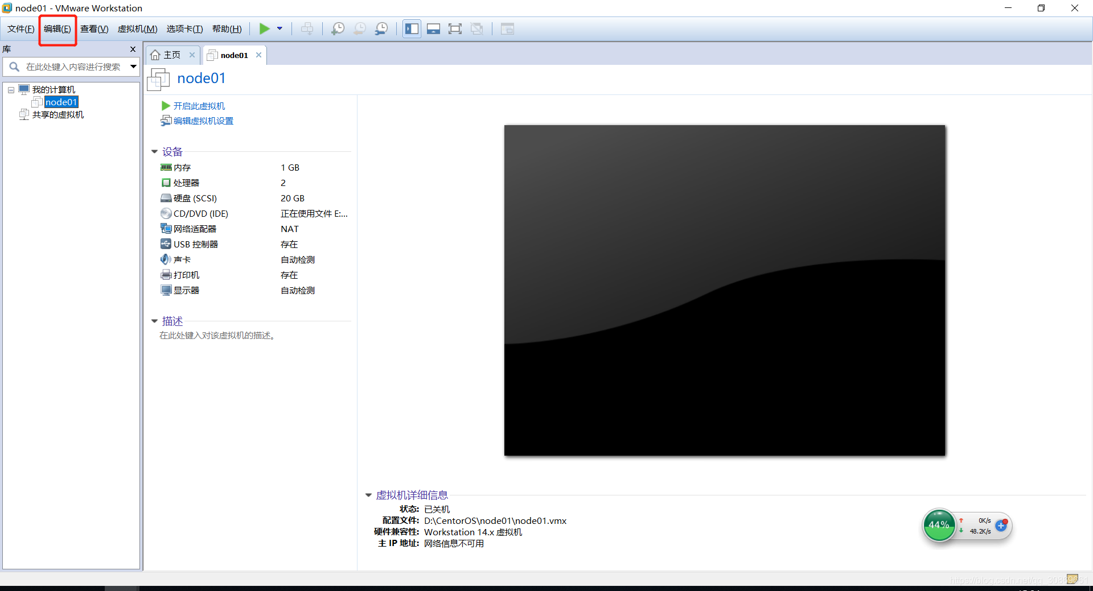Click the 44% memory usage ball
This screenshot has height=591, width=1093.
pyautogui.click(x=939, y=525)
